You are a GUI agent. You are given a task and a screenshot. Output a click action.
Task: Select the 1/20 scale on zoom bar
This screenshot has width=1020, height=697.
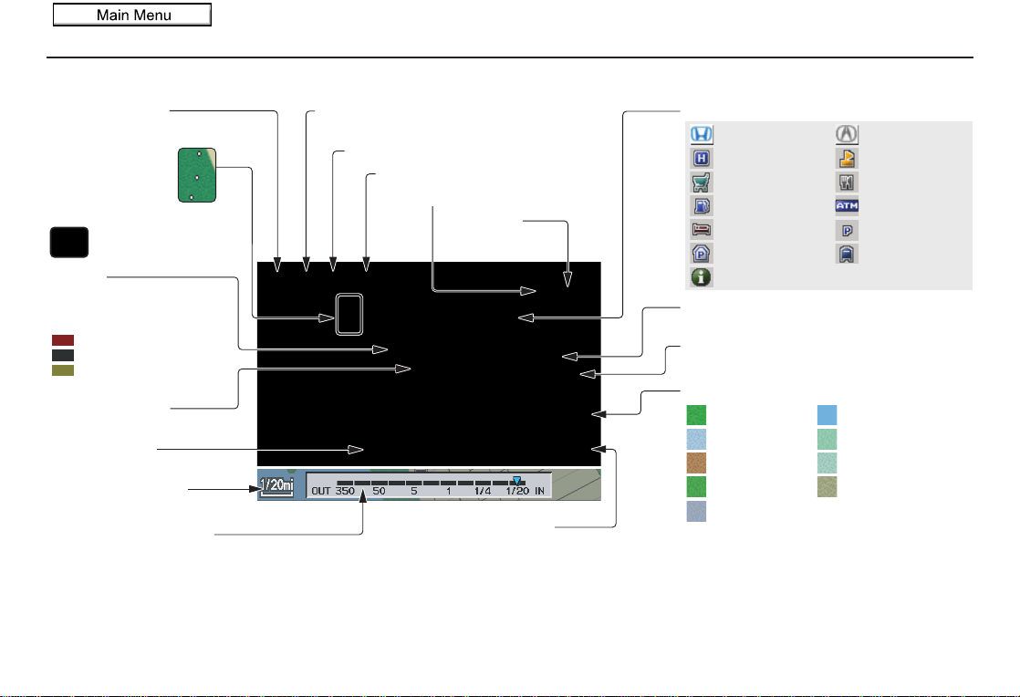[517, 491]
